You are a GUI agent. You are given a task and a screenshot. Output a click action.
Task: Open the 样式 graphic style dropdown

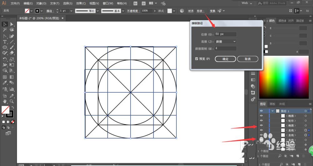coord(174,11)
